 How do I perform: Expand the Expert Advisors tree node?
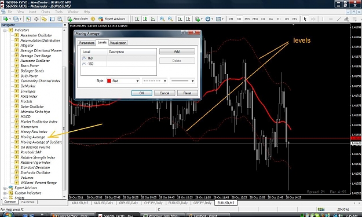(5, 188)
